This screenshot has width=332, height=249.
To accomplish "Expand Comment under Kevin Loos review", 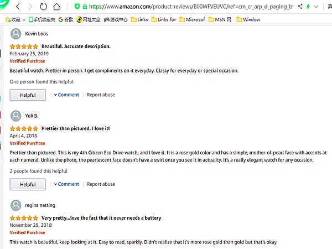I will (66, 95).
